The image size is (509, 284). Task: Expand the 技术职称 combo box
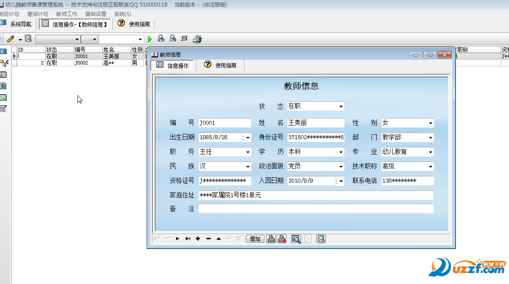click(x=430, y=167)
